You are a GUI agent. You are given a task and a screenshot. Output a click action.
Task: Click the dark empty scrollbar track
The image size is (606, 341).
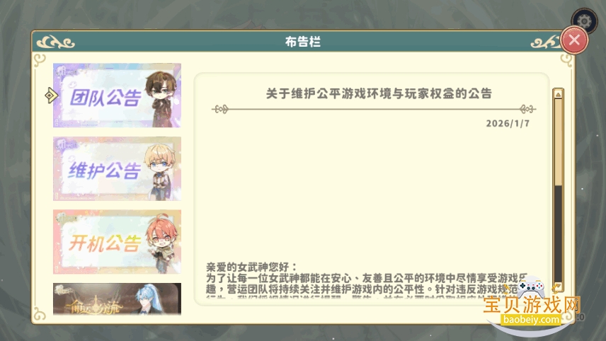point(558,233)
